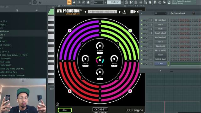Click the arrow left of Pattern 1 selector
201x113 pixels.
pos(106,2)
